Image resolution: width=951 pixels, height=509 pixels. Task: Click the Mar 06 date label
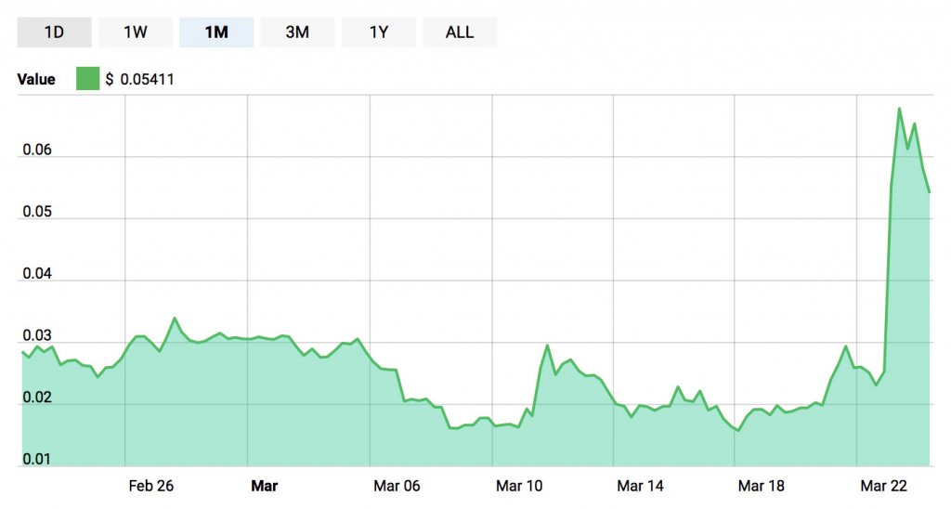397,486
